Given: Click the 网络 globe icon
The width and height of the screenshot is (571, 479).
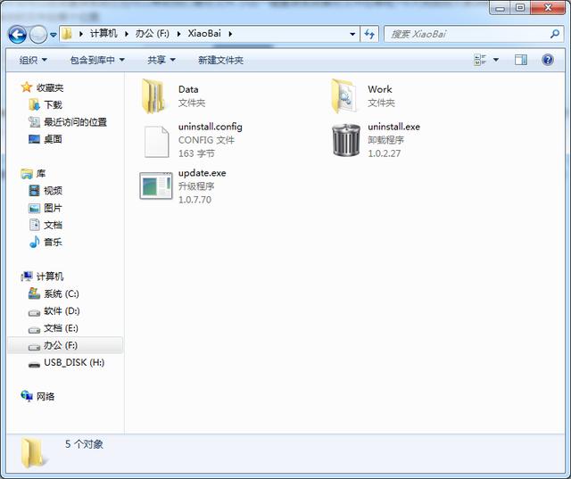Looking at the screenshot, I should click(27, 396).
